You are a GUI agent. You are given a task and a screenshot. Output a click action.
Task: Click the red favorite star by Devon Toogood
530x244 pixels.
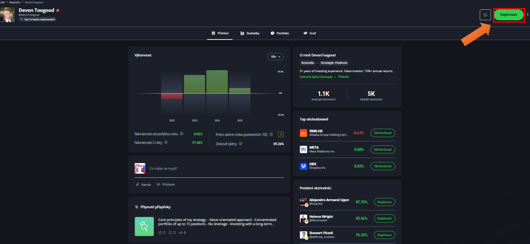(58, 10)
